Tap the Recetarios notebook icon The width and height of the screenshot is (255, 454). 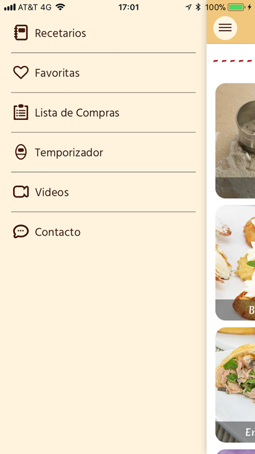pyautogui.click(x=21, y=33)
